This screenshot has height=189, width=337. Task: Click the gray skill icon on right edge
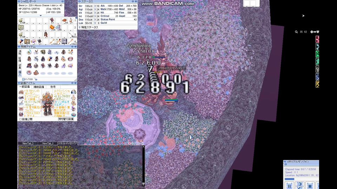pos(317,69)
